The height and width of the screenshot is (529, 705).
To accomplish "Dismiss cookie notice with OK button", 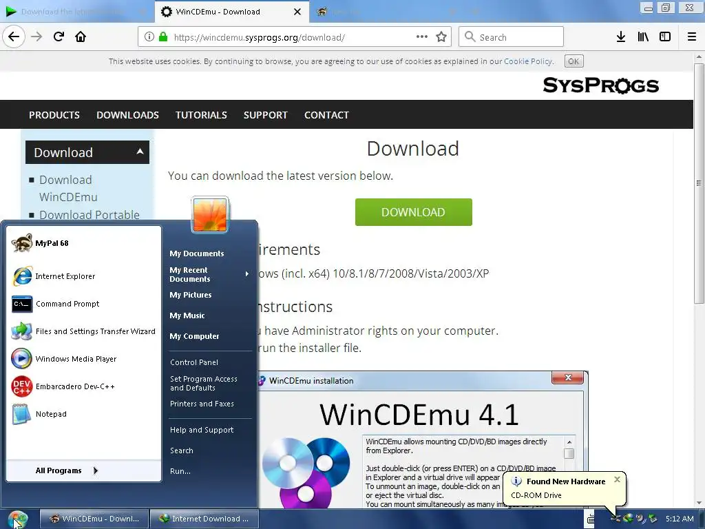I will (574, 61).
